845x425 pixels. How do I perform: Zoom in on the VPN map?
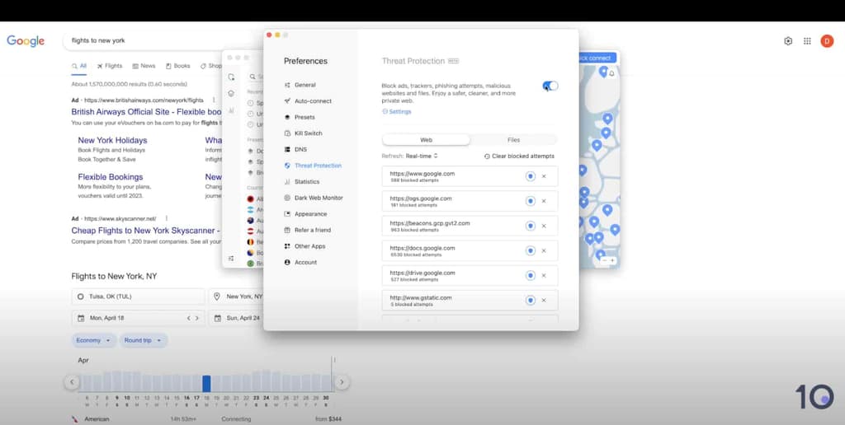coord(612,260)
